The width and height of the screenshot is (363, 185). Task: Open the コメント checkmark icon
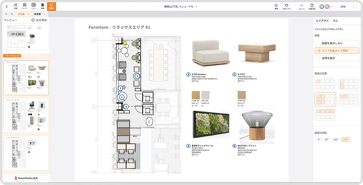(x=301, y=6)
